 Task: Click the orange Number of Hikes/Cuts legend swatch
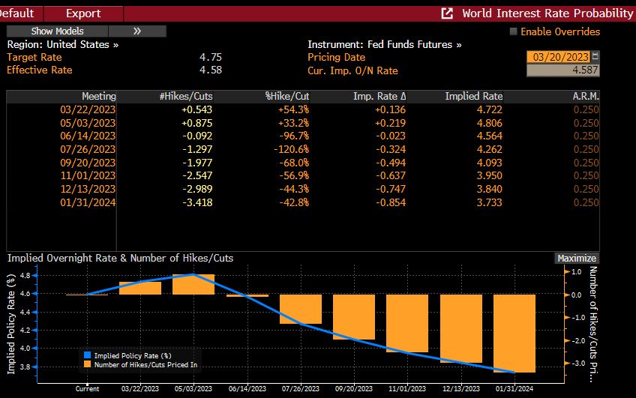coord(87,364)
